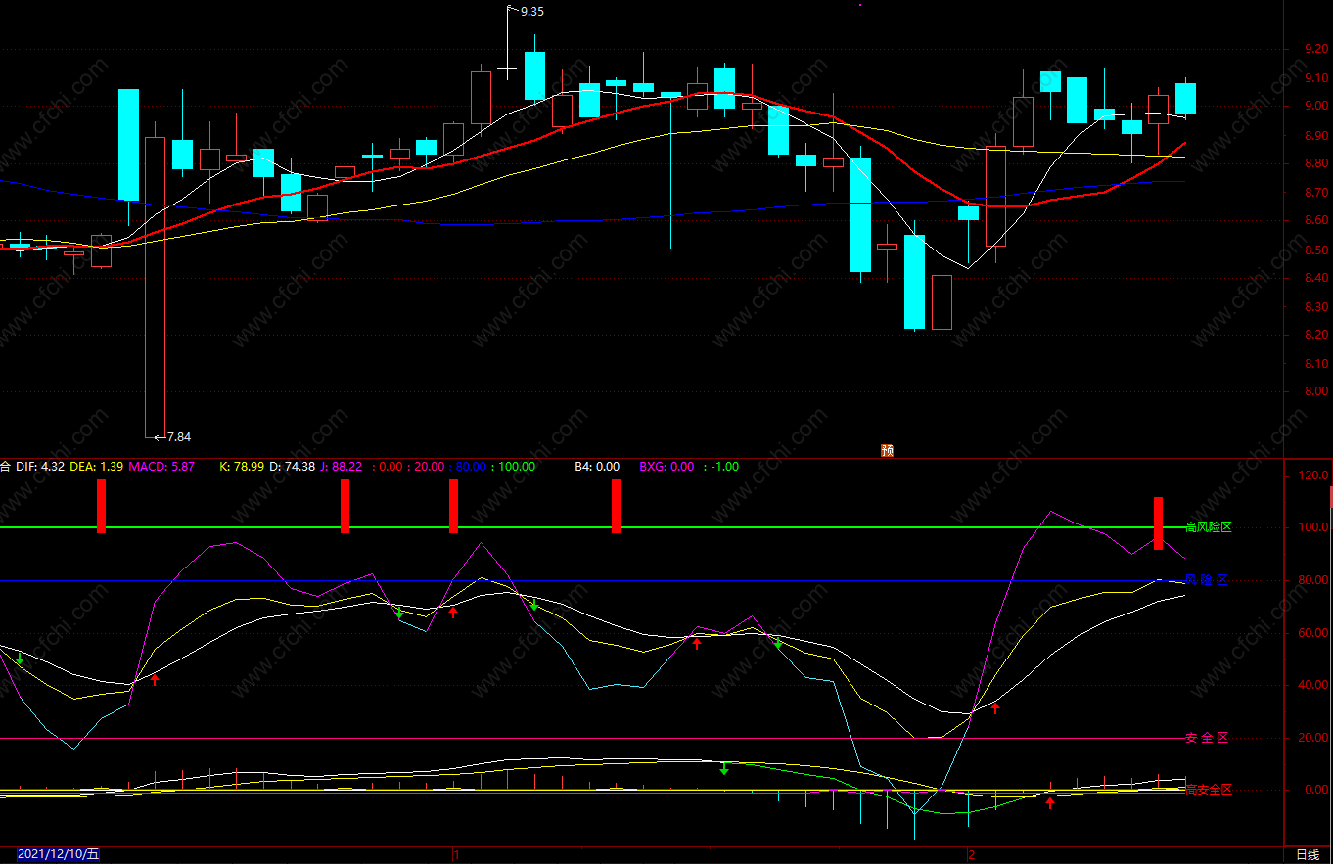Click the 9.00 price axis label

click(1315, 107)
